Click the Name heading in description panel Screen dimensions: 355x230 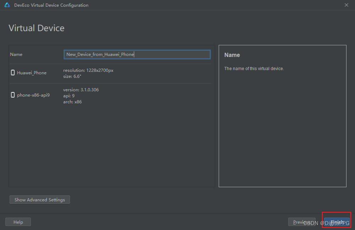pos(232,55)
